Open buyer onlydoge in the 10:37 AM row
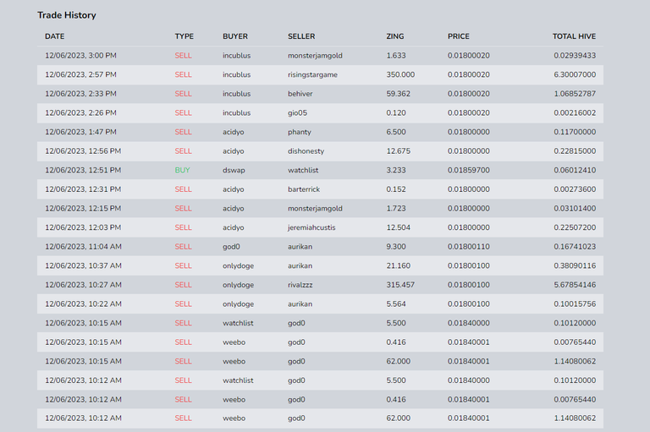The width and height of the screenshot is (650, 432). (238, 265)
